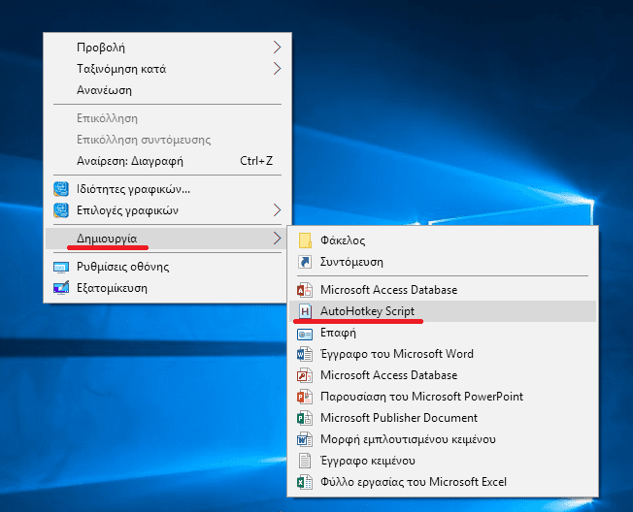633x512 pixels.
Task: Click the Excel worksheet icon
Action: [305, 482]
